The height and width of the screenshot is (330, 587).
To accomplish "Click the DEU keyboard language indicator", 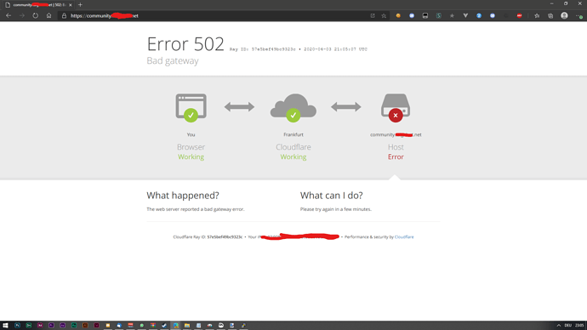I will [568, 326].
